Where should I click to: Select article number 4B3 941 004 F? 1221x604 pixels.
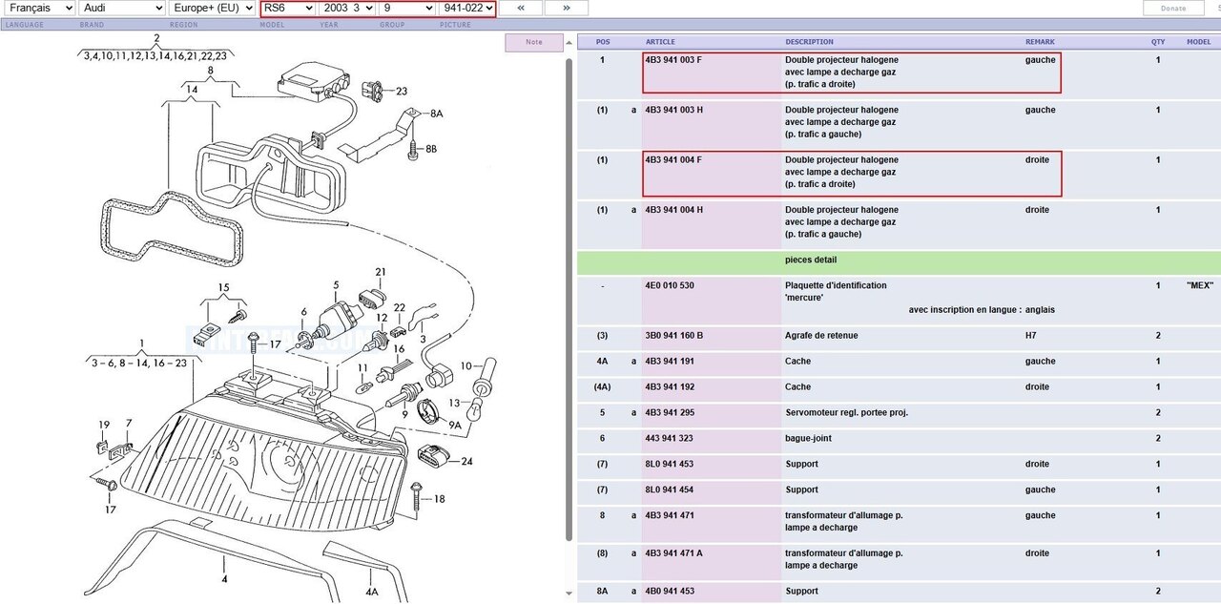tap(673, 160)
